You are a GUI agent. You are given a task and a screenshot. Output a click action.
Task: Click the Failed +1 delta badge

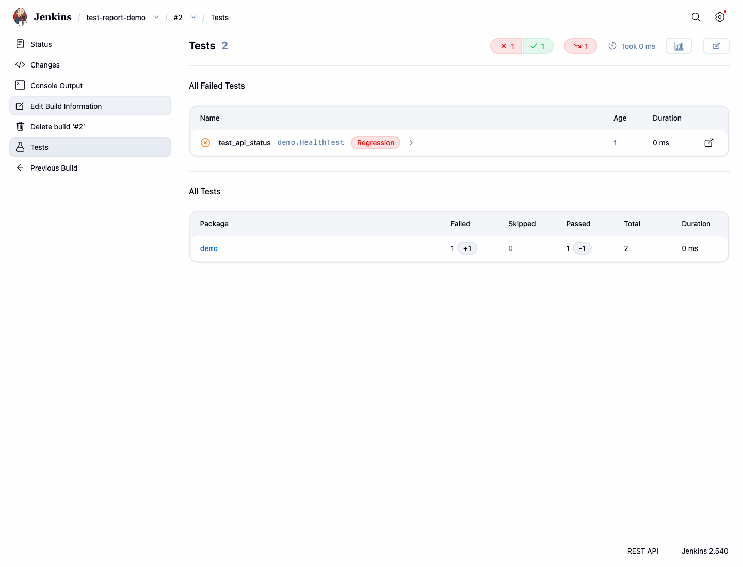click(x=467, y=248)
